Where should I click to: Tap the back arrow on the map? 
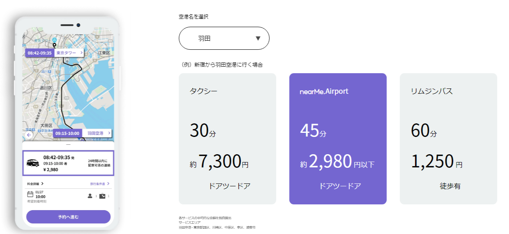point(29,135)
